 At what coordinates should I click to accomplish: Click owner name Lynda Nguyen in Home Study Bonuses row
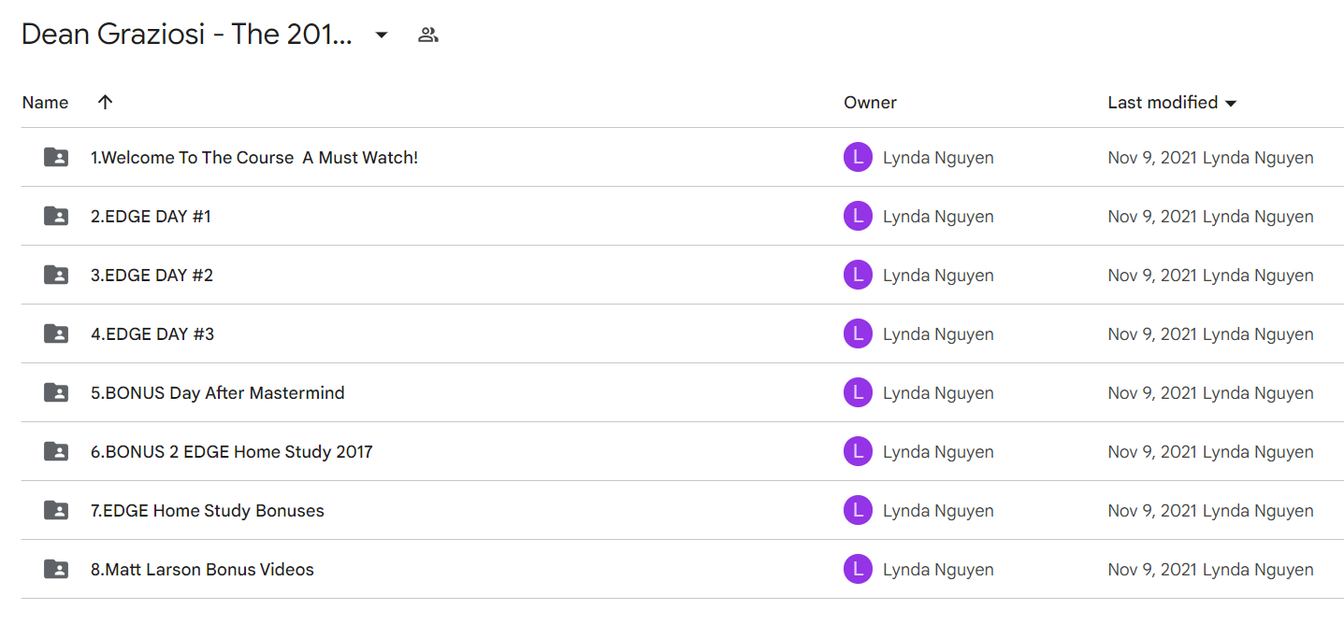pyautogui.click(x=938, y=511)
